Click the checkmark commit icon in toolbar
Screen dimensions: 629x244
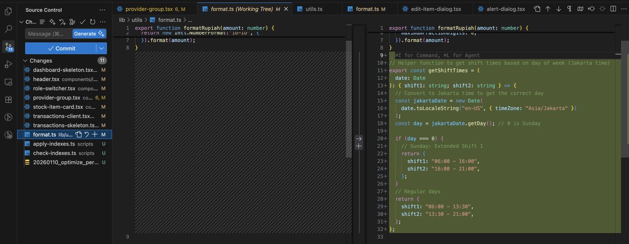82,22
